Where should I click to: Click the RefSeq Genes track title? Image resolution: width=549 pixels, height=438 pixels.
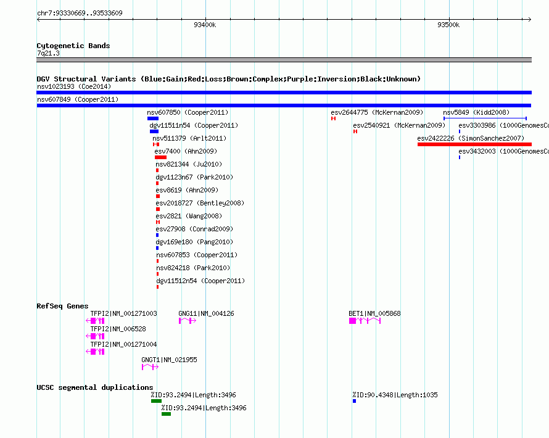[x=62, y=307]
